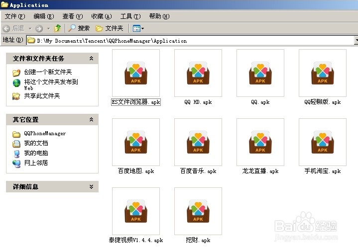The width and height of the screenshot is (358, 250).
Task: Click the 网上邻居 network icon
Action: 16,164
